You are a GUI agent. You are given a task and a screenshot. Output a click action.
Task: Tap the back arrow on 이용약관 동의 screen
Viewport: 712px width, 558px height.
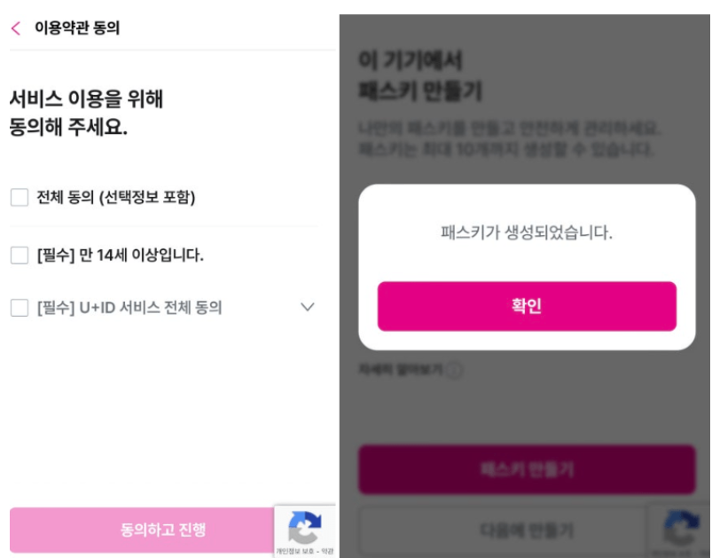(16, 28)
